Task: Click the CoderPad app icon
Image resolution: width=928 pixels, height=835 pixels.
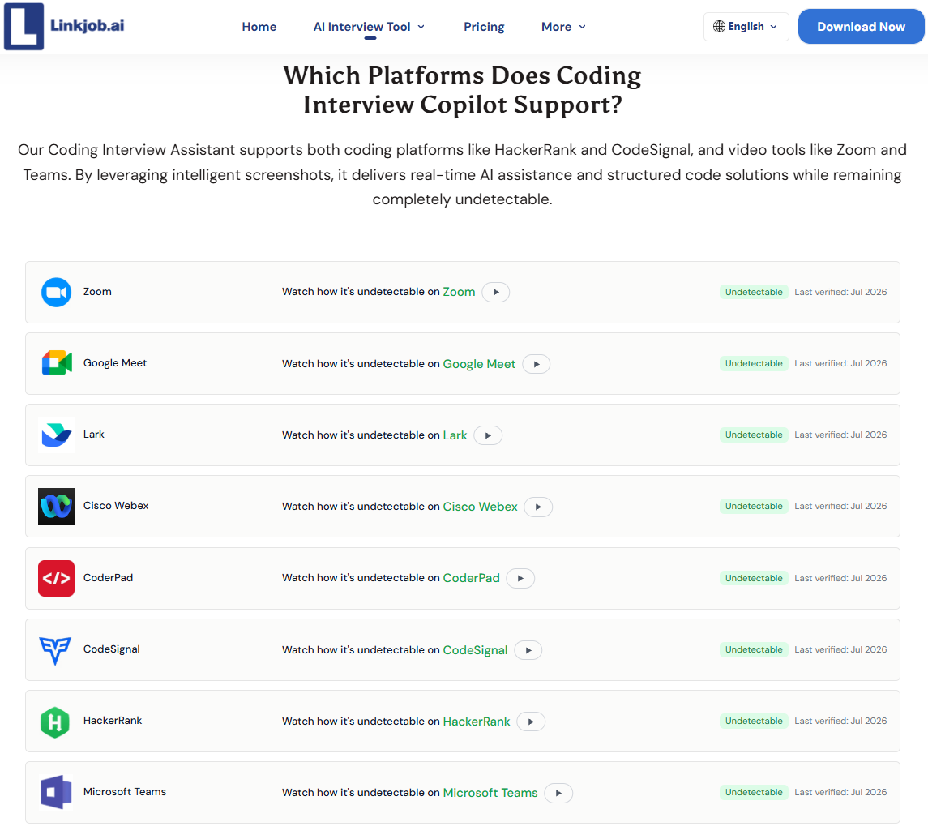Action: [56, 578]
